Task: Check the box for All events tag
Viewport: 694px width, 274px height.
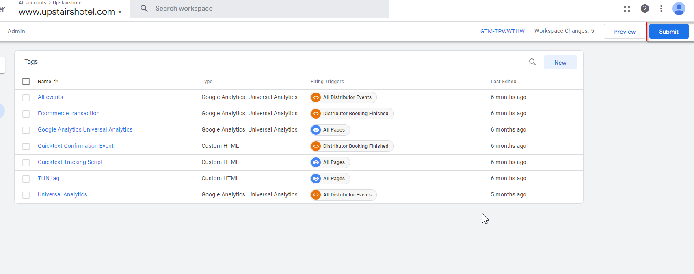Action: click(x=26, y=98)
